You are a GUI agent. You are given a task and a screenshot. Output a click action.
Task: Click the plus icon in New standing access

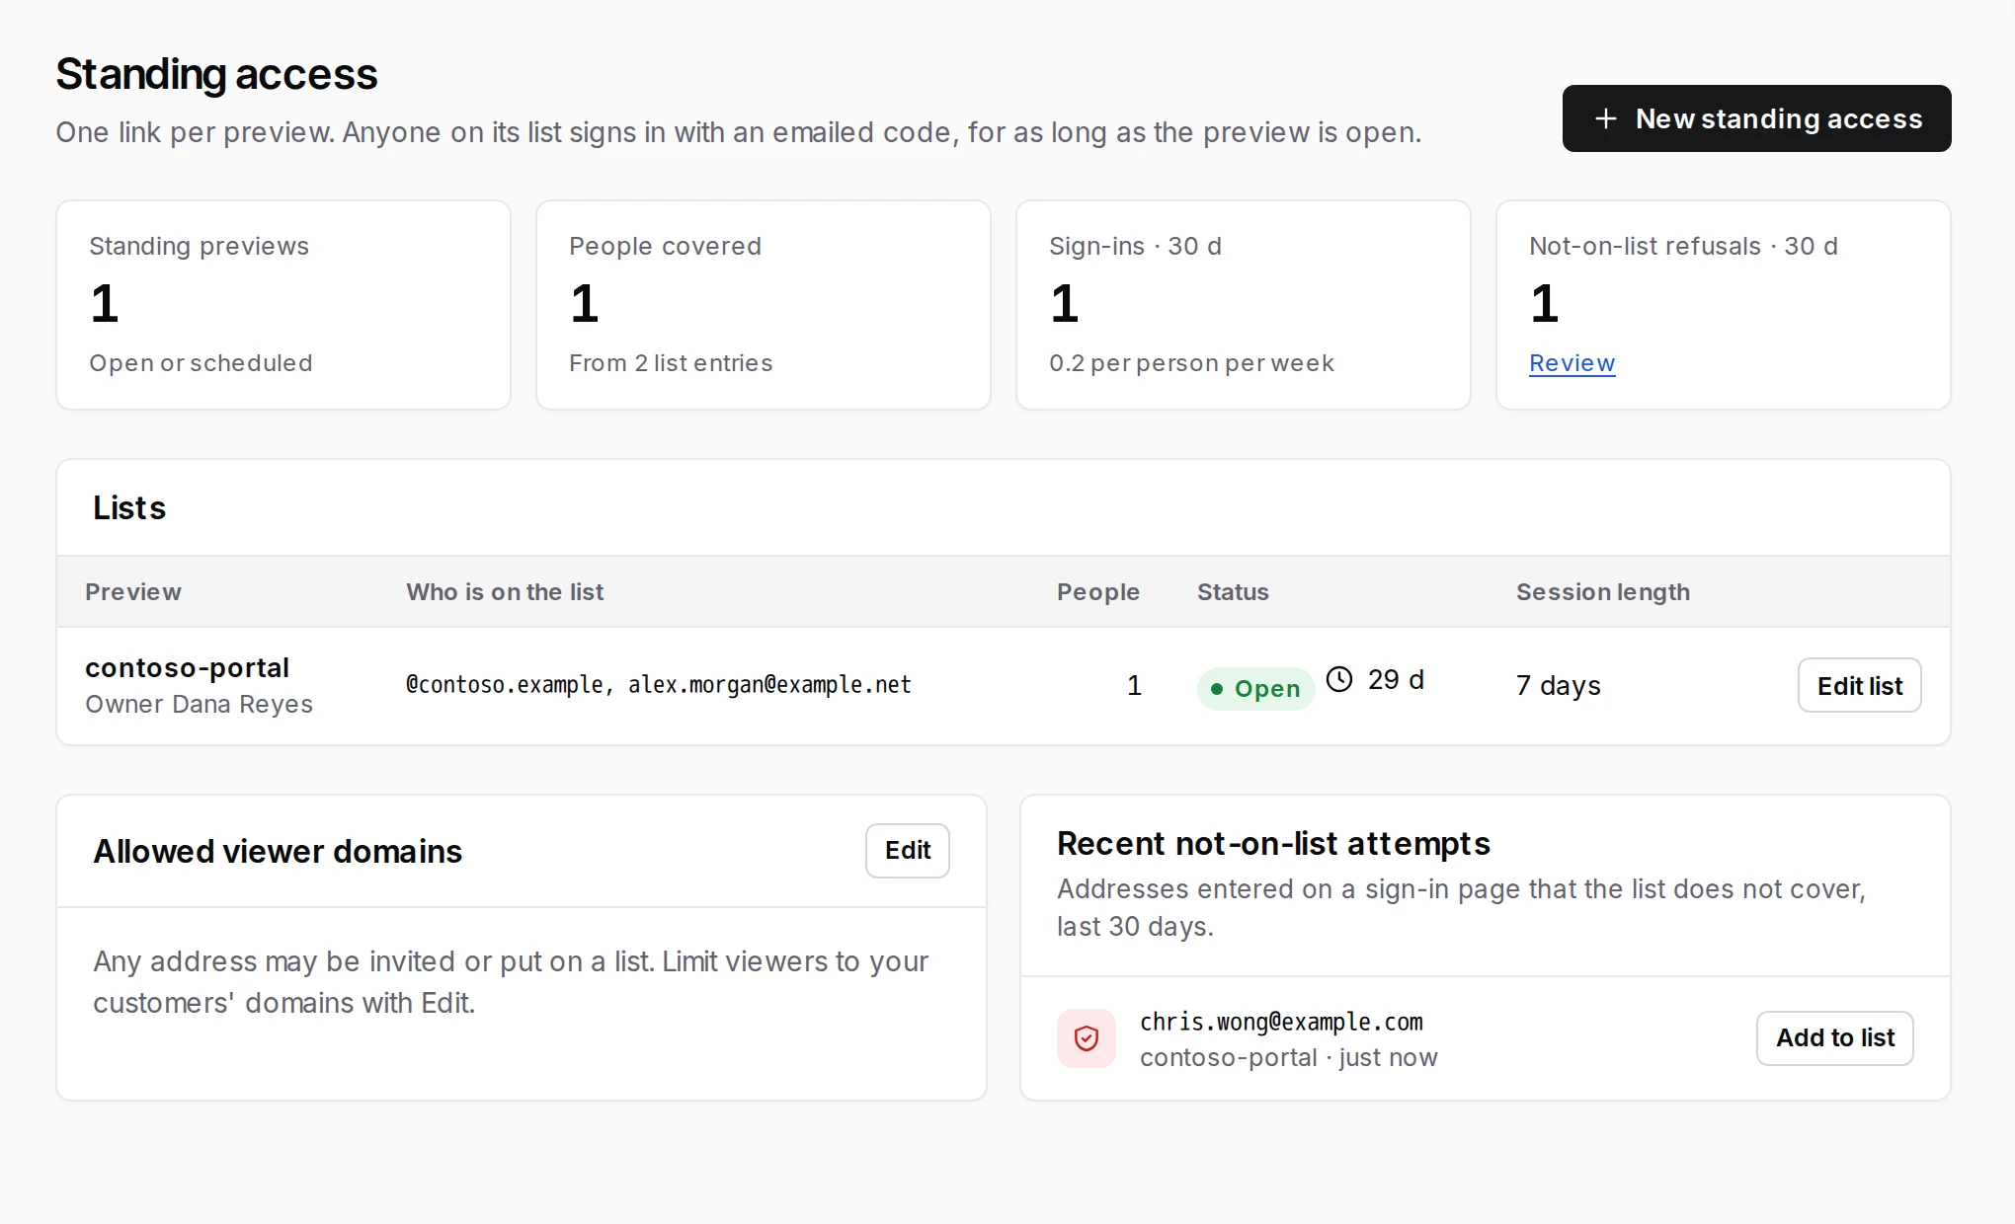[x=1606, y=118]
